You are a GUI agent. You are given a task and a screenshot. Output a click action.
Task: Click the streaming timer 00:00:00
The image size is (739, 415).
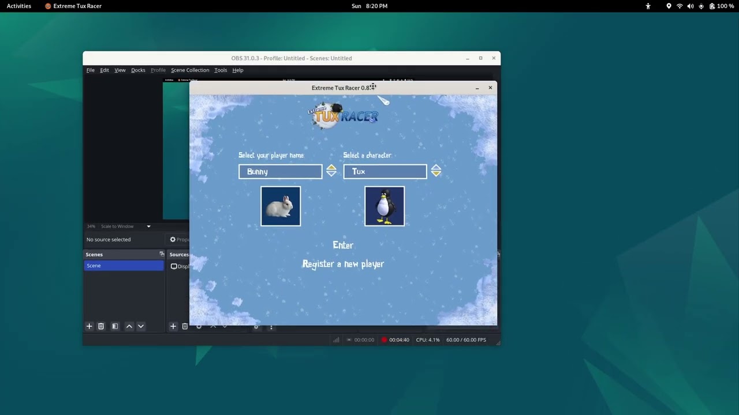(x=364, y=340)
